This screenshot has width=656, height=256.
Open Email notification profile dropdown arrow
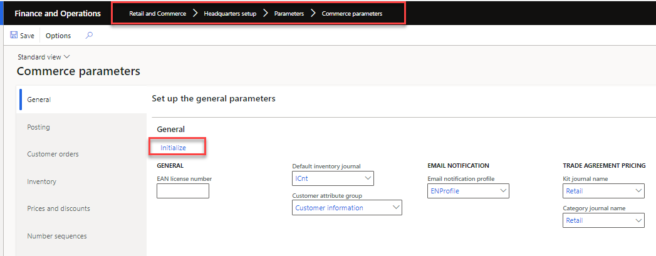503,191
